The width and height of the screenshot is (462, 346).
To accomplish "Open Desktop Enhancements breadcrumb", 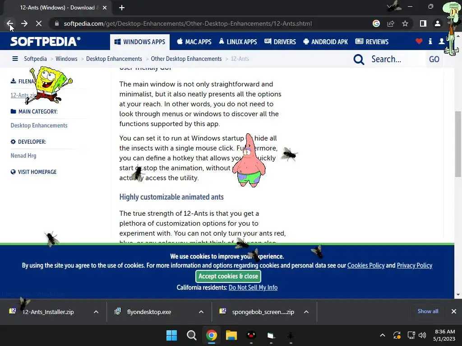I will (x=114, y=59).
